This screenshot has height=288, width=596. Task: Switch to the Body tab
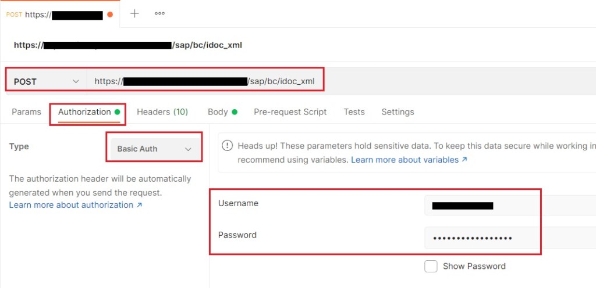click(218, 111)
